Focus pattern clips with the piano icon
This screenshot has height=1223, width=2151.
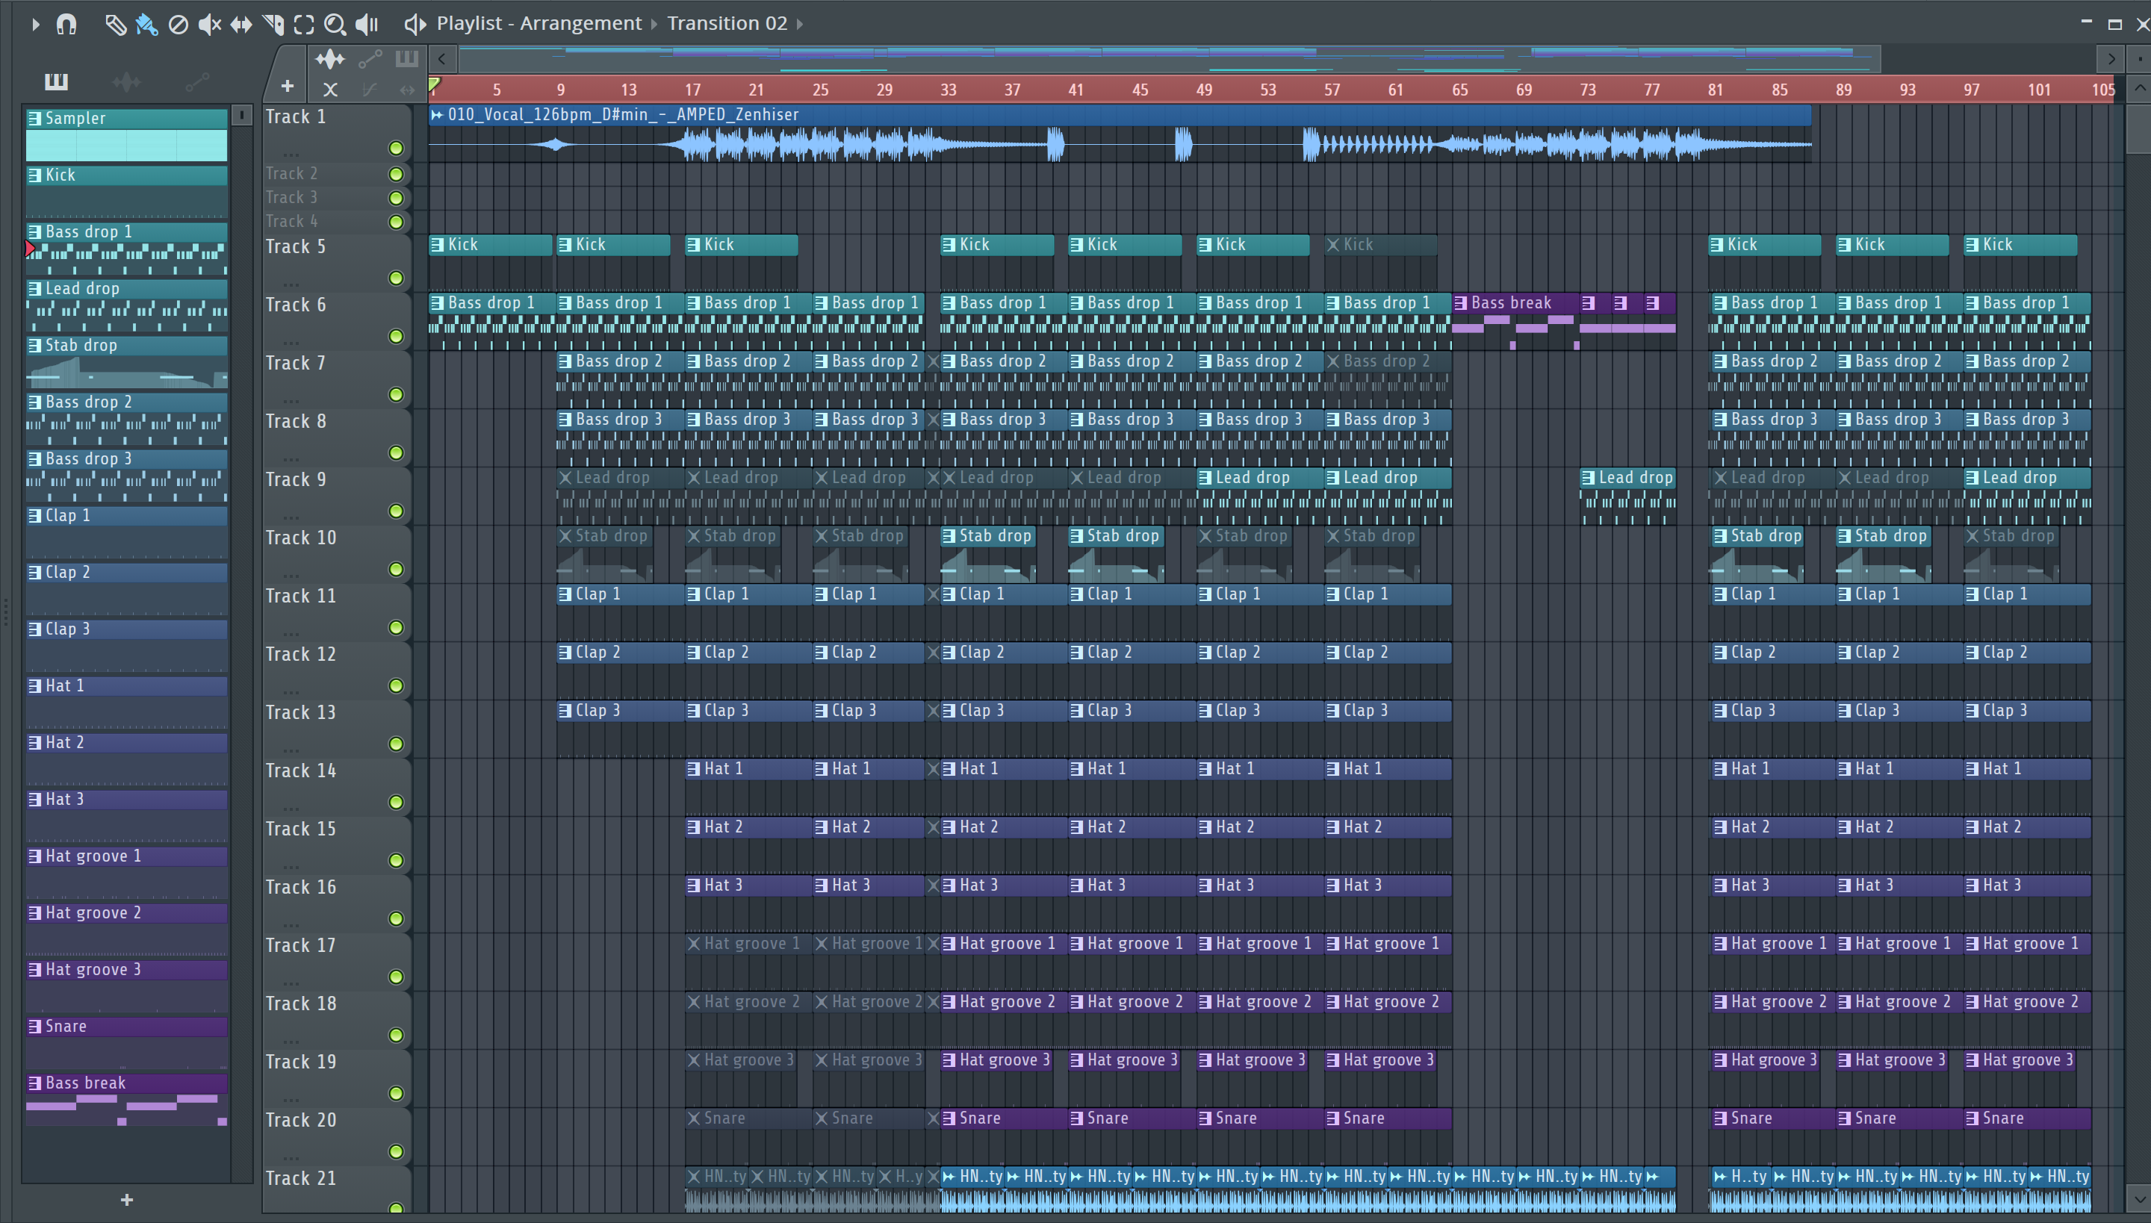coord(406,59)
